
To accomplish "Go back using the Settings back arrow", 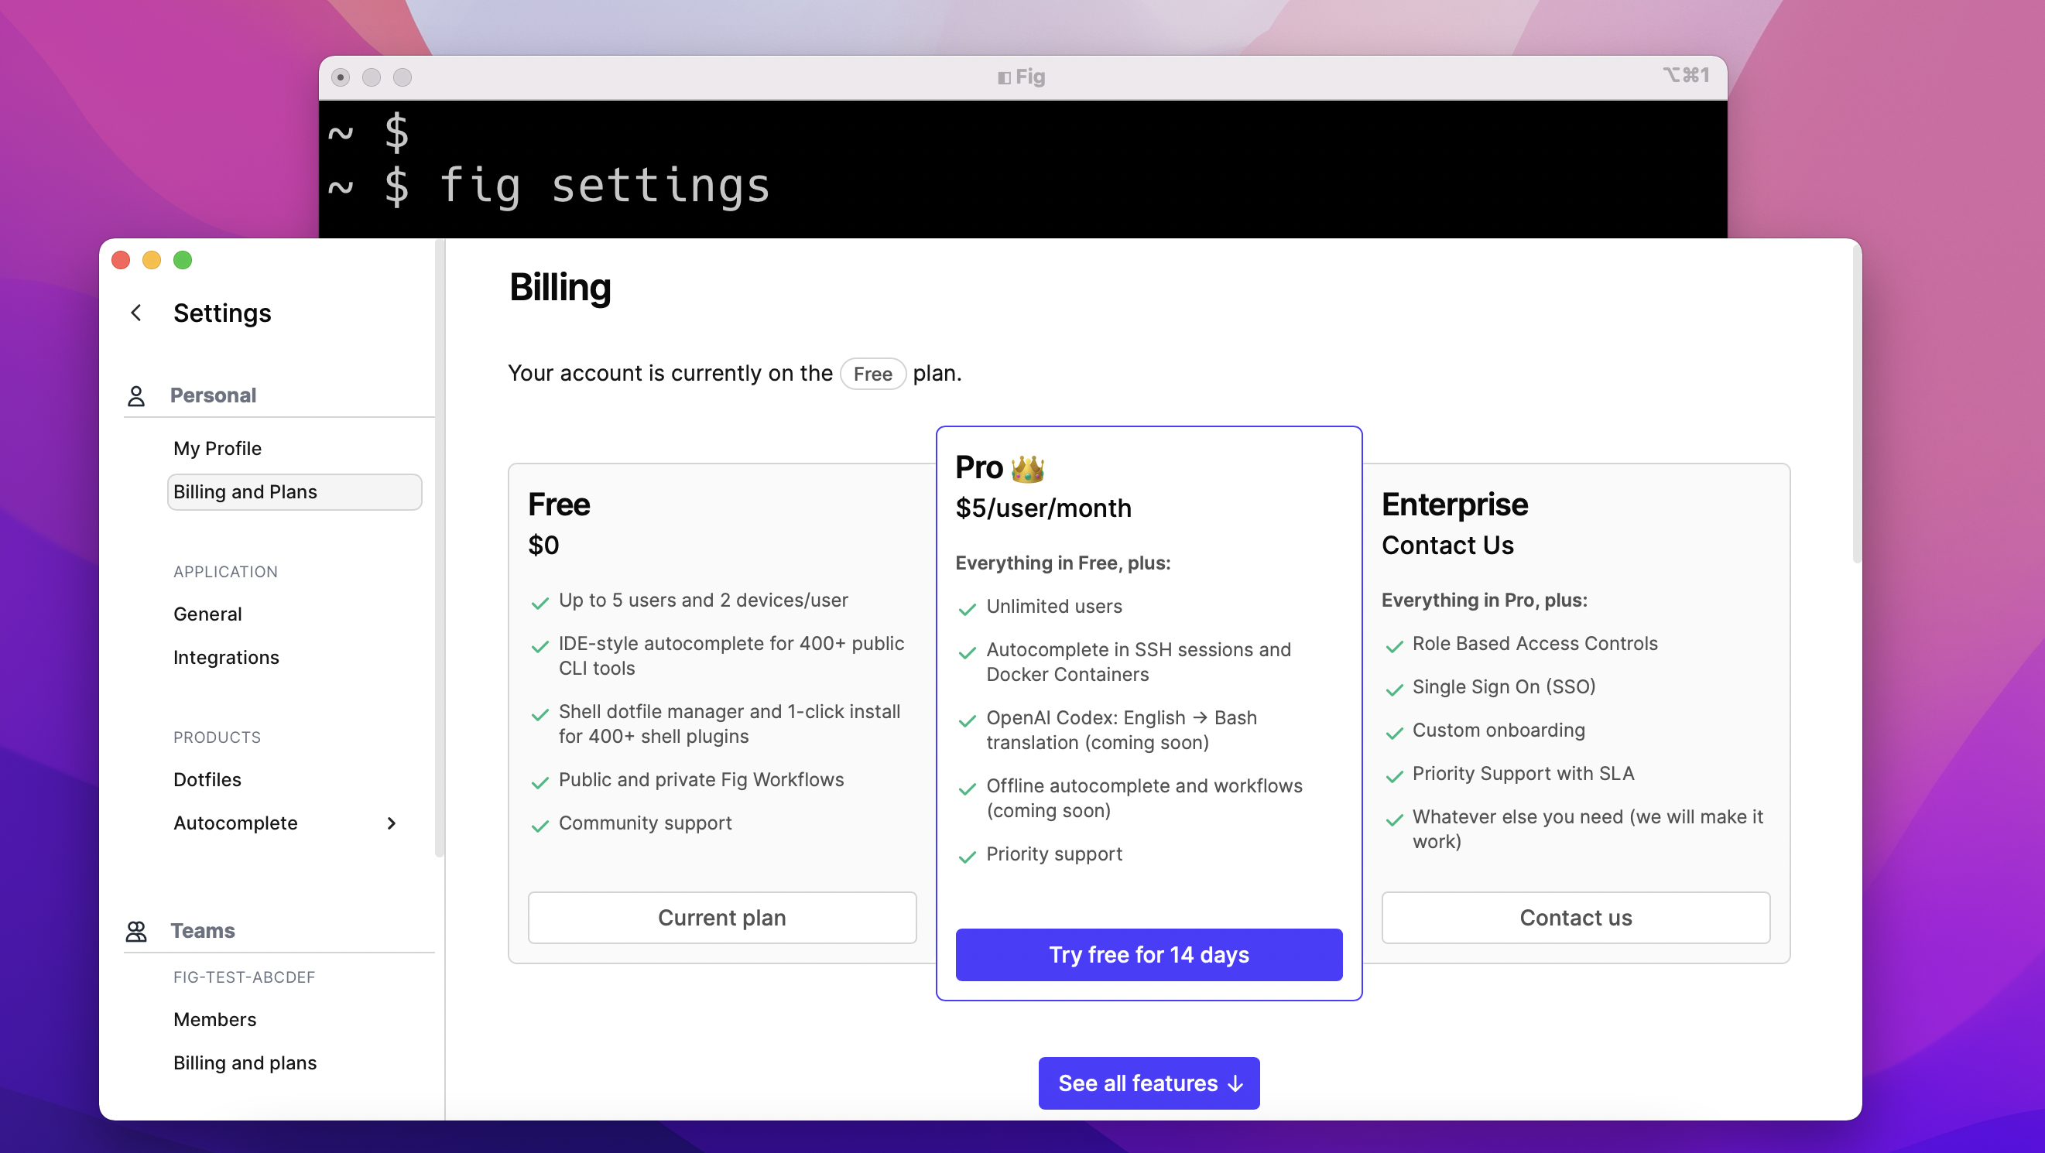I will coord(135,313).
